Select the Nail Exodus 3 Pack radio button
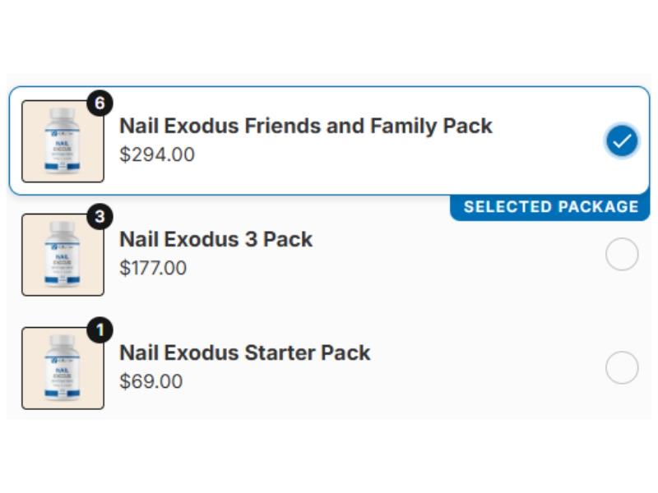The width and height of the screenshot is (658, 493). (622, 256)
